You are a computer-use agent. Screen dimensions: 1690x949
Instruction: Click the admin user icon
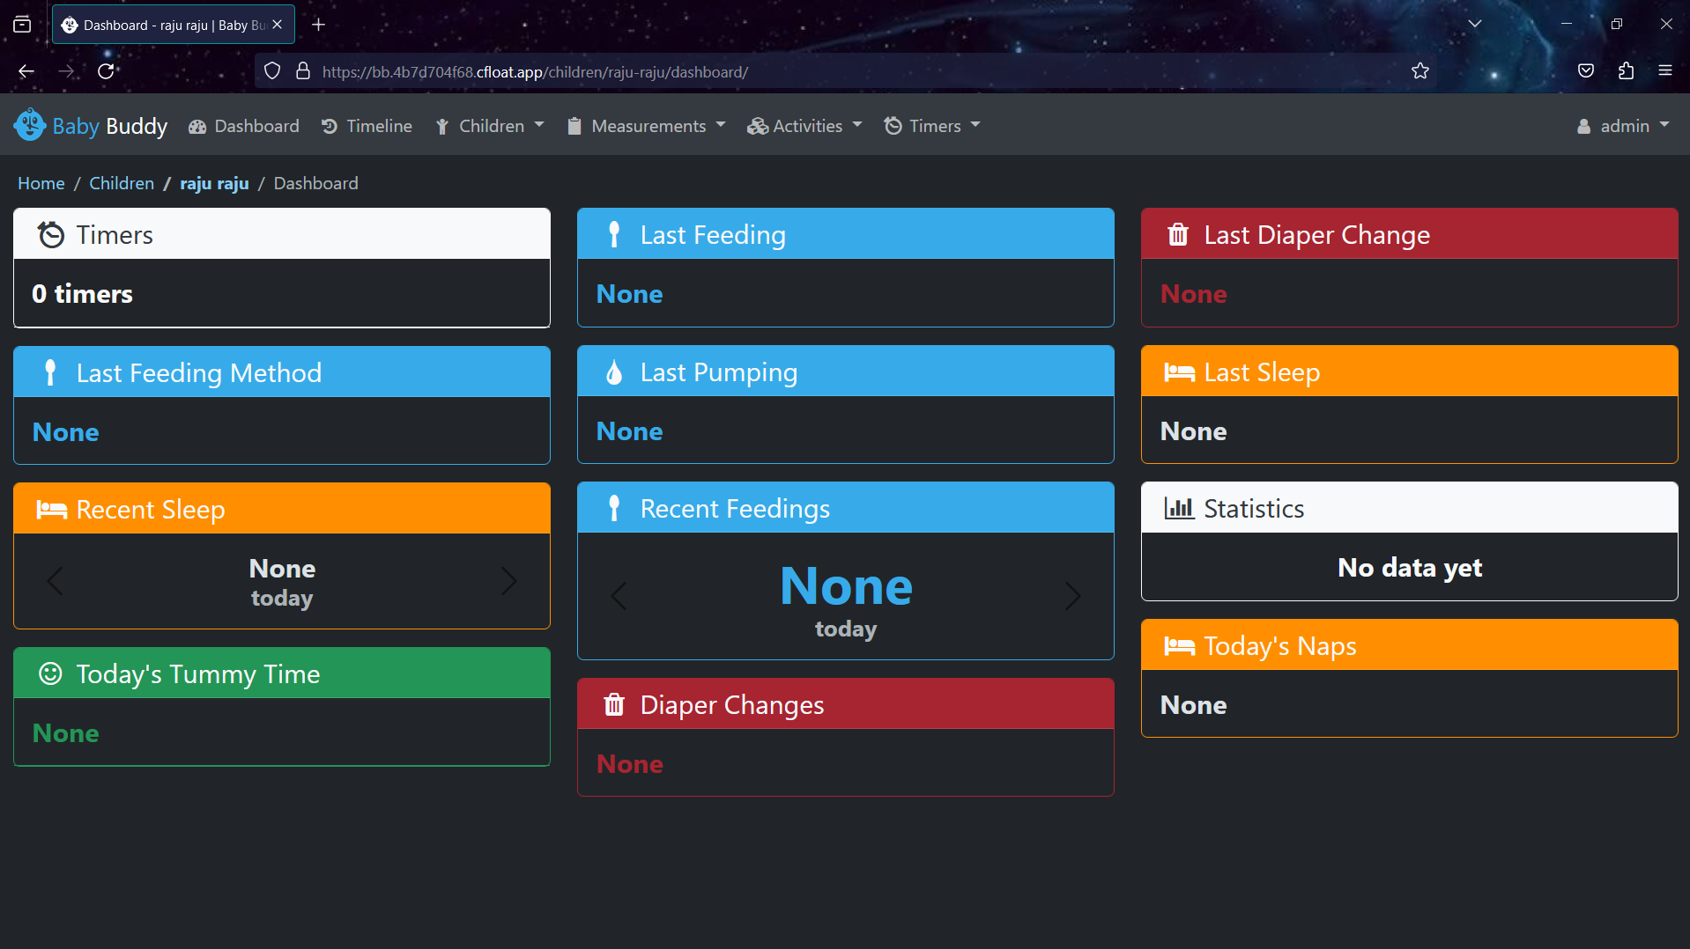[x=1583, y=127]
